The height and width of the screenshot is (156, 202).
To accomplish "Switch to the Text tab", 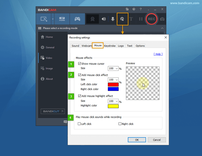I will coord(130,46).
